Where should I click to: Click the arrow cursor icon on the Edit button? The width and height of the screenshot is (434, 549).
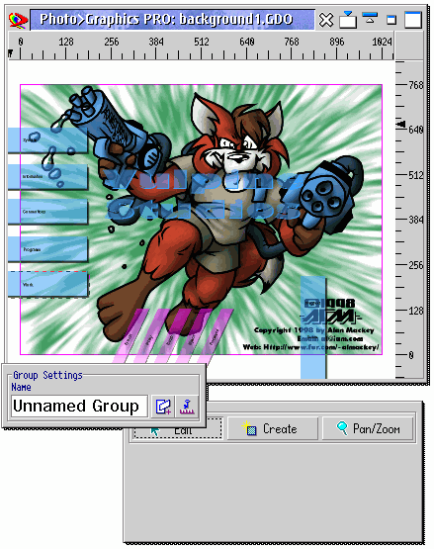point(154,431)
